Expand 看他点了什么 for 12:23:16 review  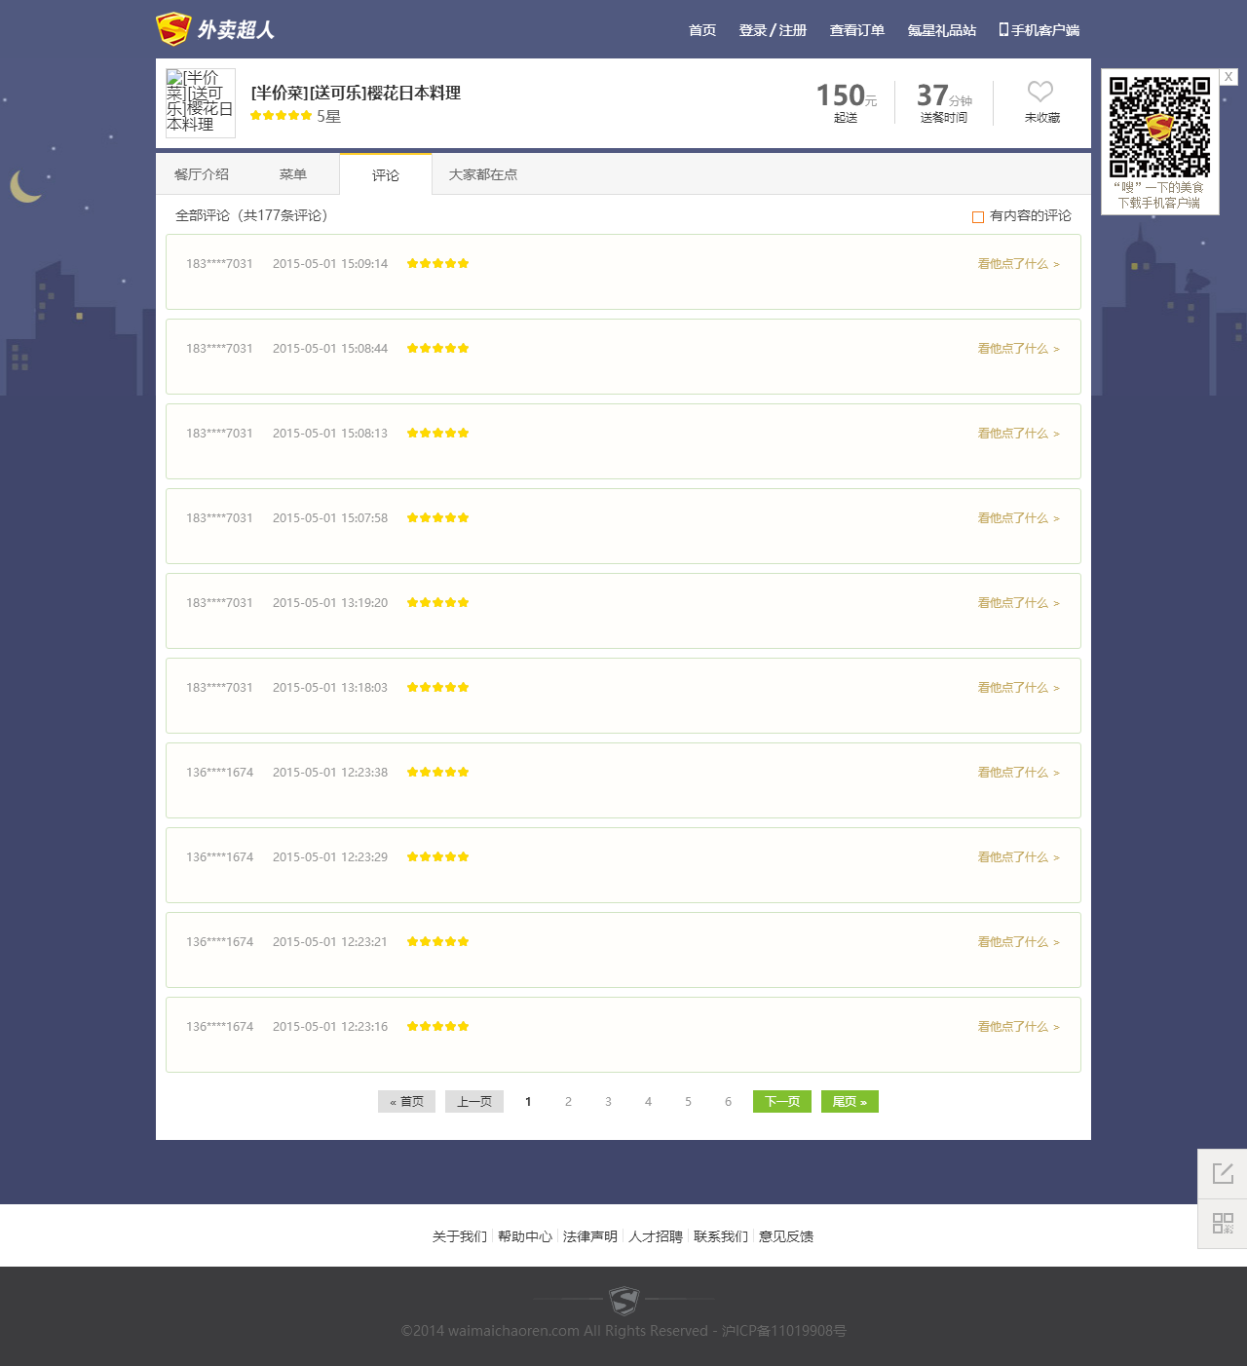[1018, 1027]
